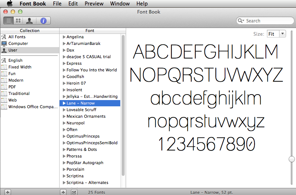Open the search magnifier options
296x195 pixels.
[x=241, y=21]
